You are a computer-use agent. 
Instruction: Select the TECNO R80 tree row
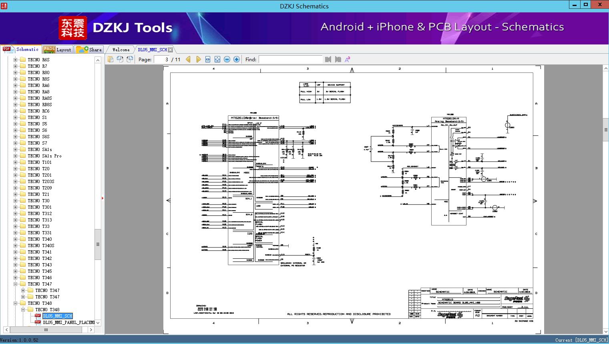pyautogui.click(x=38, y=72)
